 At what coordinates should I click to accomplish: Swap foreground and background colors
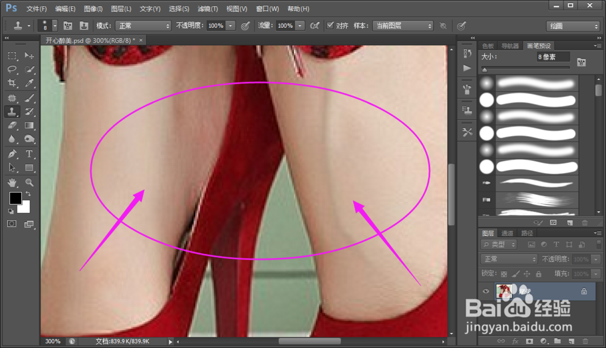pos(28,194)
